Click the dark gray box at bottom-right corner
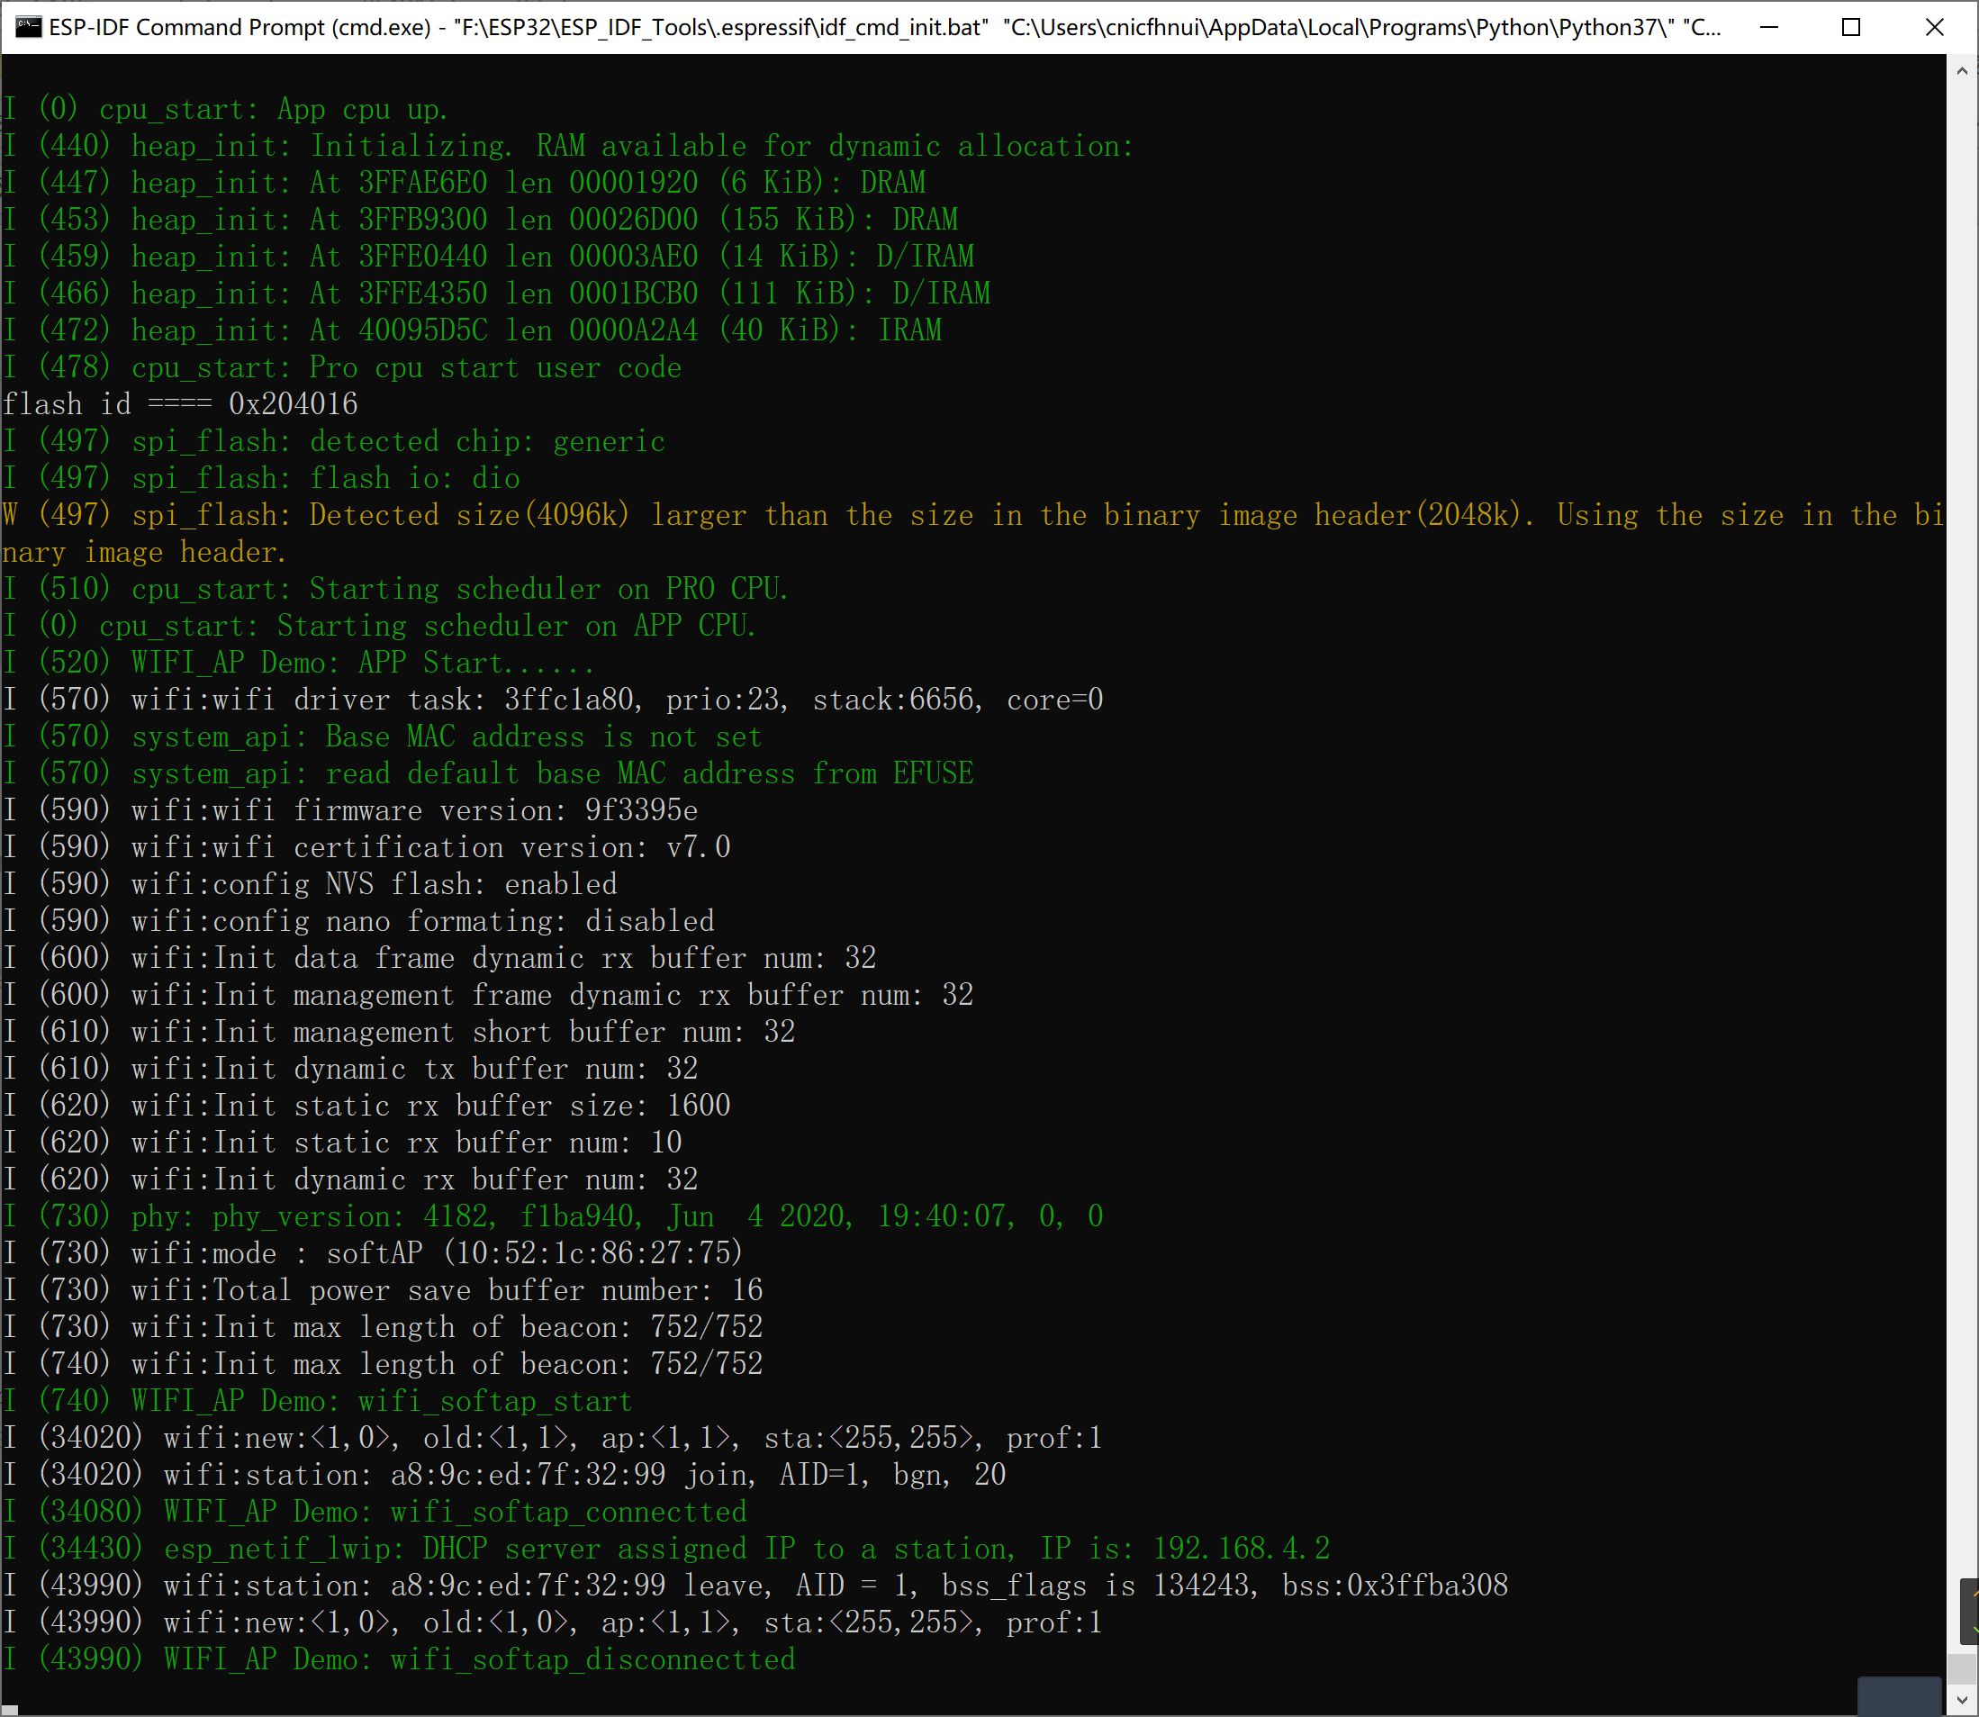The width and height of the screenshot is (1979, 1717). pos(1900,1697)
